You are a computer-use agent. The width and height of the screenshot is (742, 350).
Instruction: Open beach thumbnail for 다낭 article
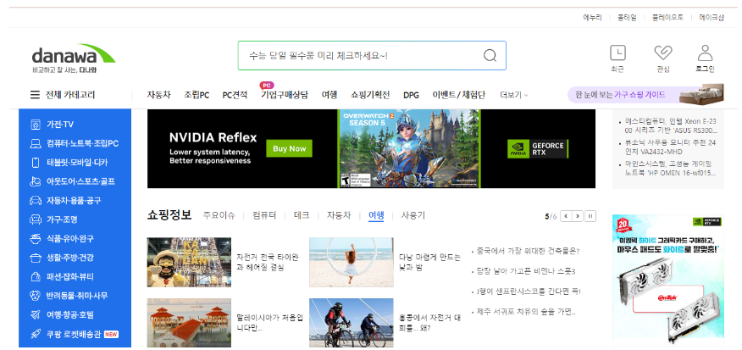(x=352, y=262)
